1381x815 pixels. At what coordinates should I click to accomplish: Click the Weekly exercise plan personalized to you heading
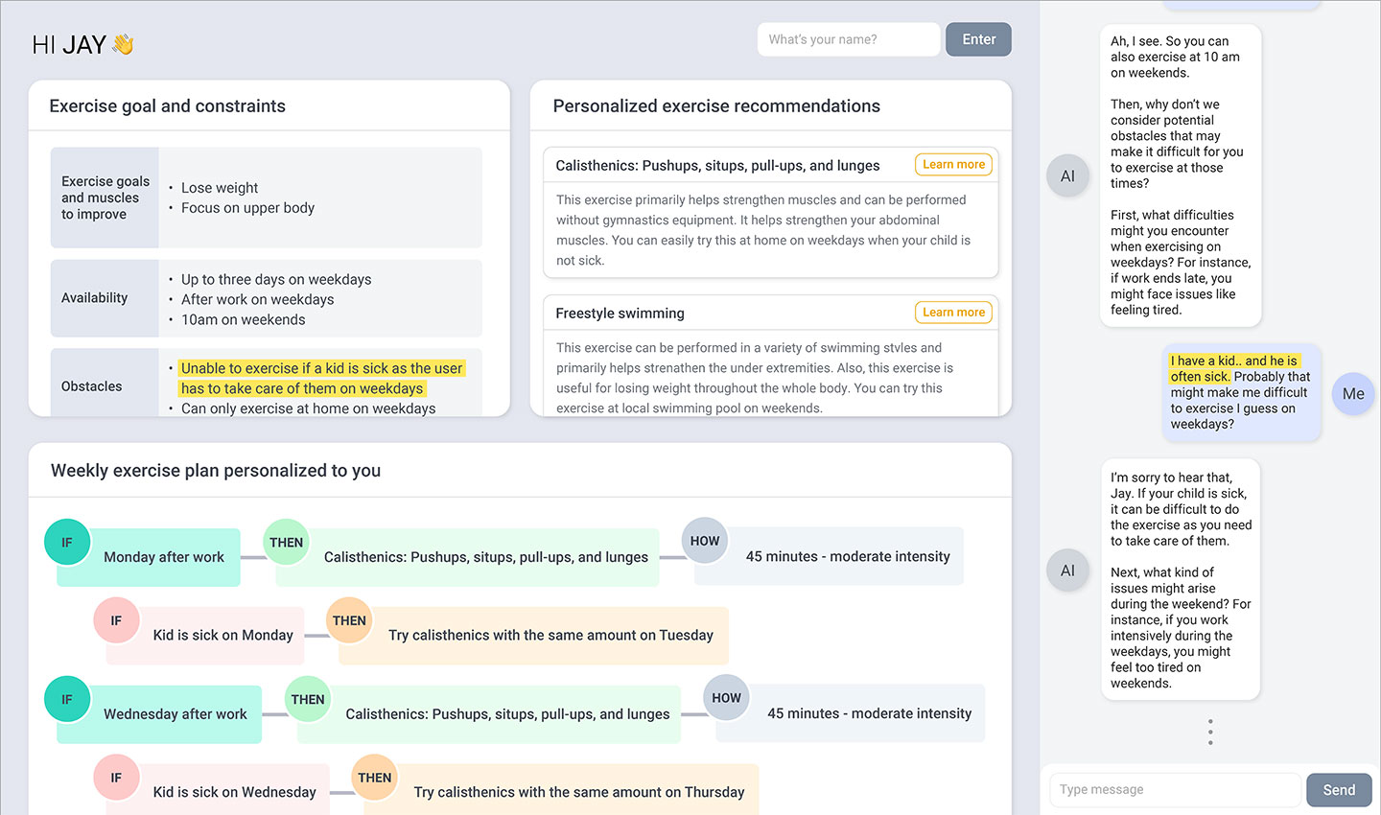point(216,471)
